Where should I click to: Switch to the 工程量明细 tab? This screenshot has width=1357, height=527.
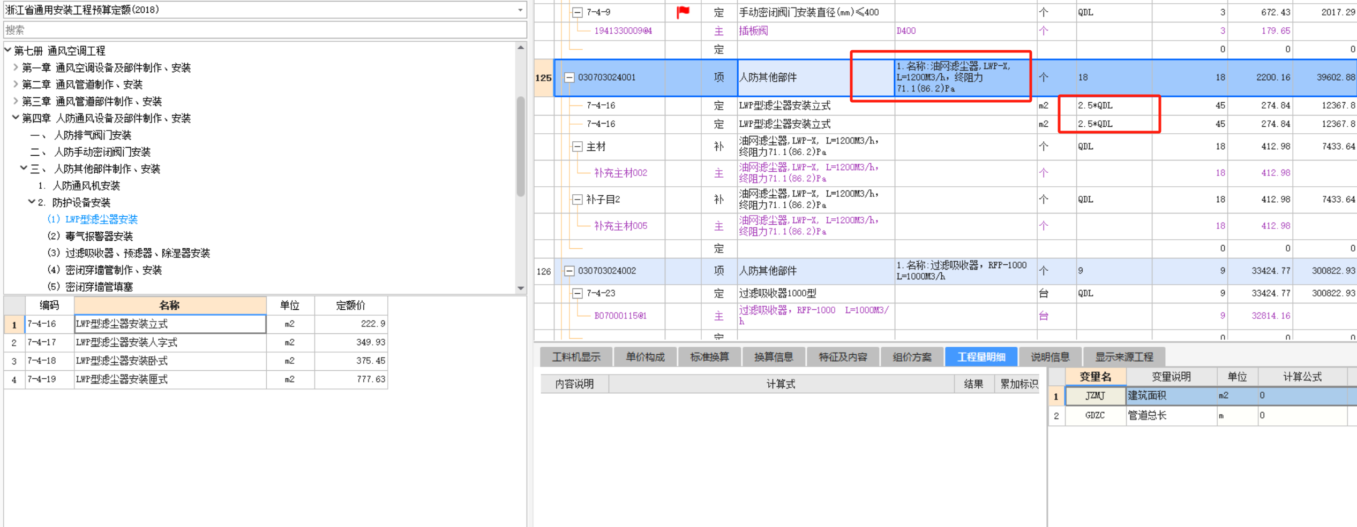(x=981, y=357)
